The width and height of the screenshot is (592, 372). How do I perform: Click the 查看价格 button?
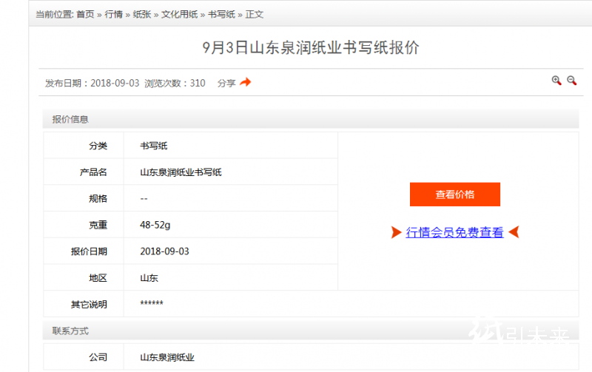455,195
